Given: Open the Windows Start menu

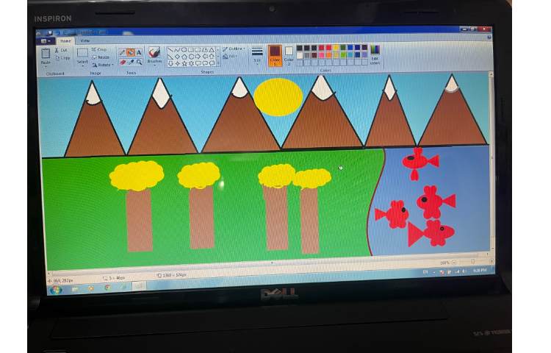Looking at the screenshot, I should (x=55, y=289).
